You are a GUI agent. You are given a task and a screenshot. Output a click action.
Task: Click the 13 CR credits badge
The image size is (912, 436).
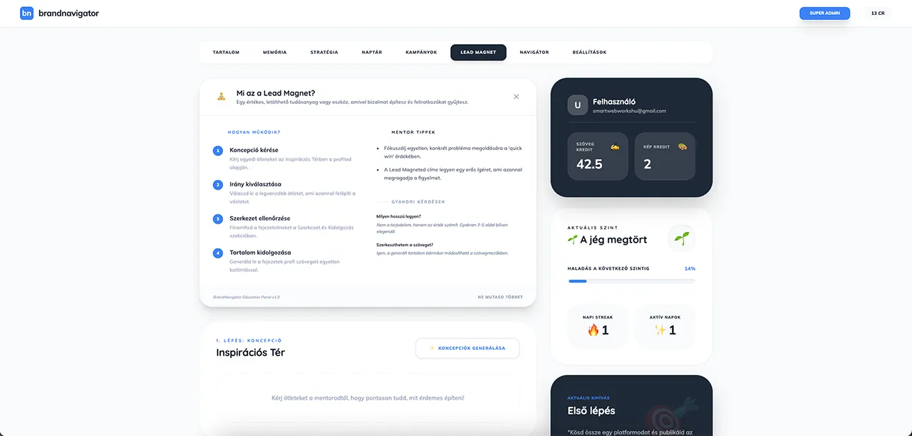point(877,13)
